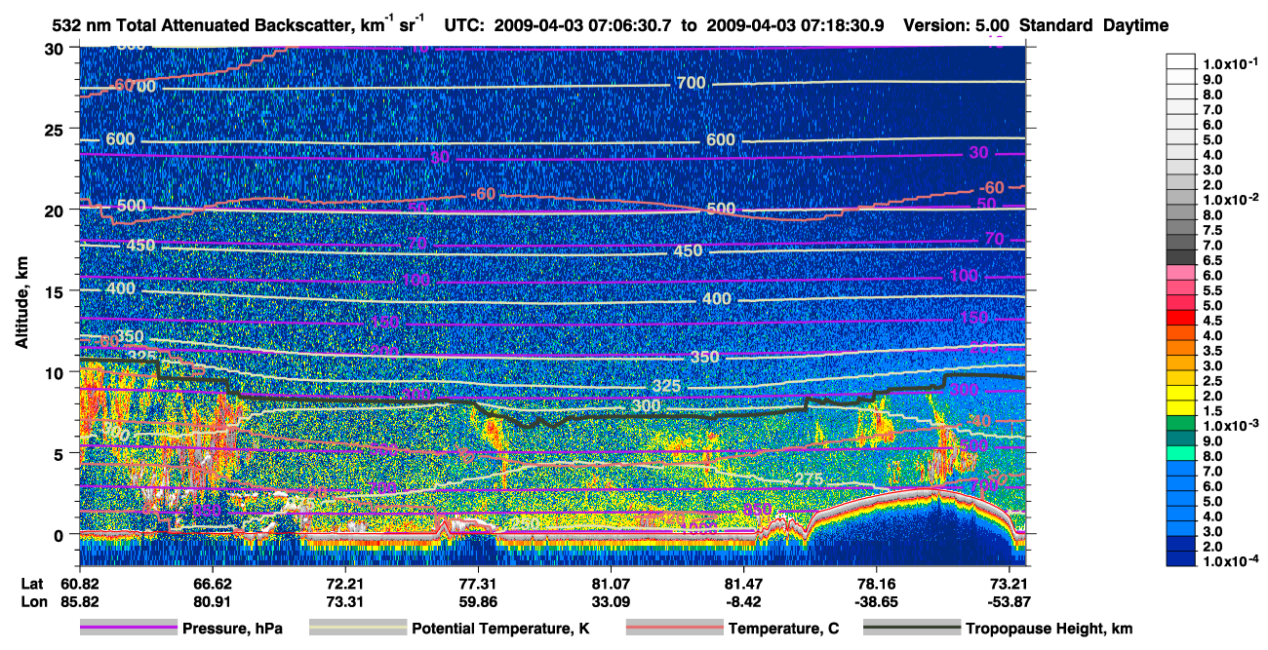Click latitude value 66.62

(212, 584)
